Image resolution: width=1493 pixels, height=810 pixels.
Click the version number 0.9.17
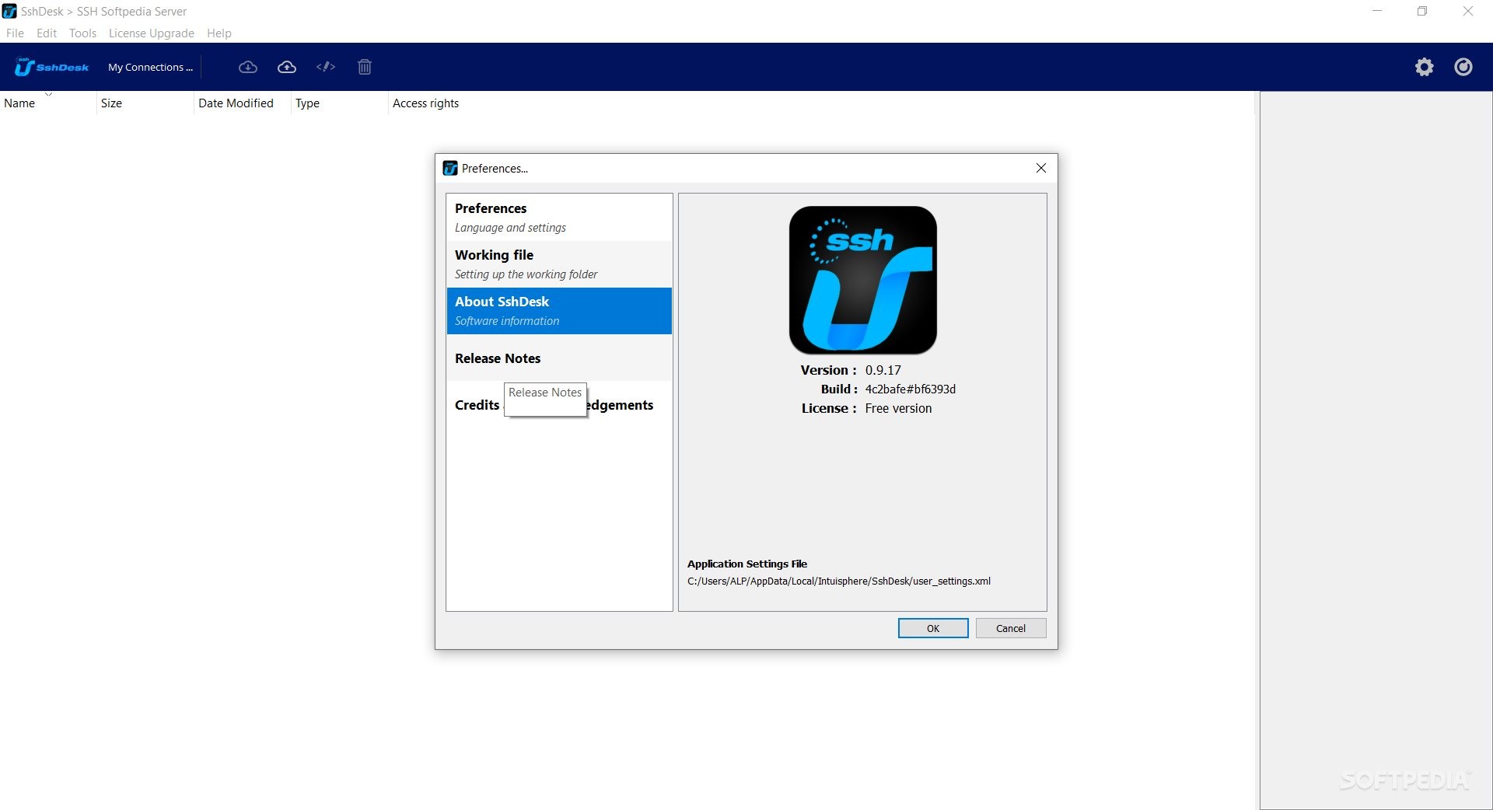tap(883, 370)
